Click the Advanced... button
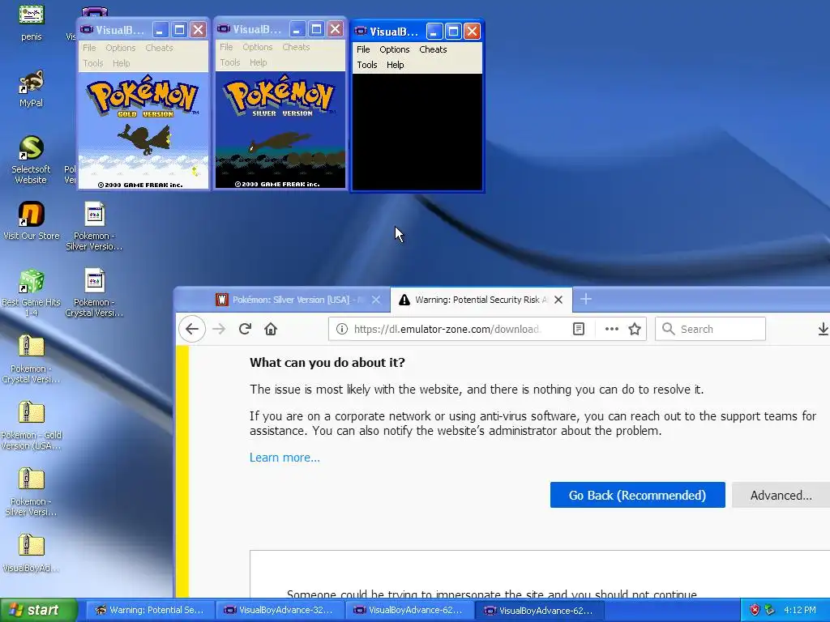This screenshot has width=830, height=622. pos(781,495)
